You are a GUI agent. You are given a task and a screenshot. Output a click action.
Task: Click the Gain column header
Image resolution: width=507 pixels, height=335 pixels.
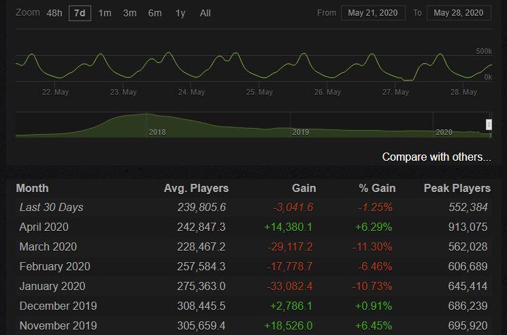303,188
